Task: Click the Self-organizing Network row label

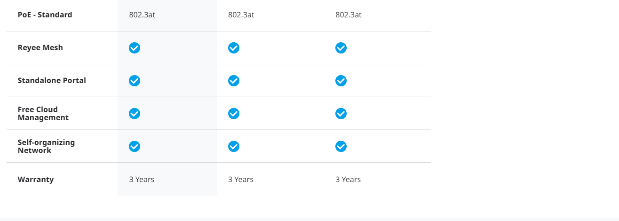Action: pos(46,146)
